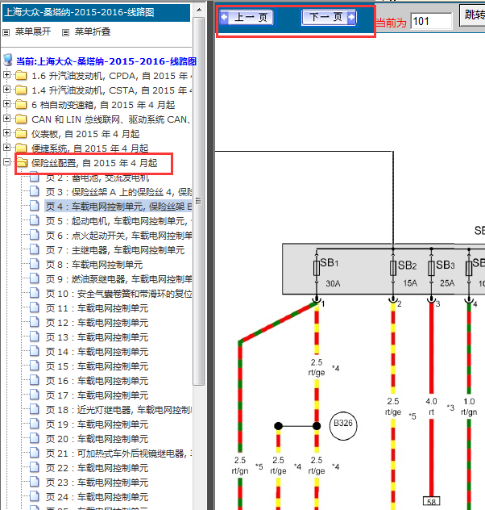This screenshot has width=485, height=510.
Task: Open 页 4 : 车载电网控制单元, 保险丝架
Action: (118, 207)
